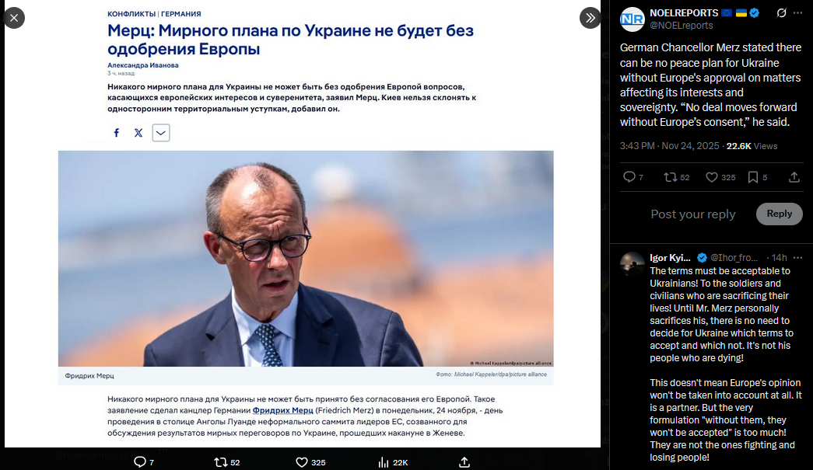
Task: Click the Reply button
Action: (780, 214)
